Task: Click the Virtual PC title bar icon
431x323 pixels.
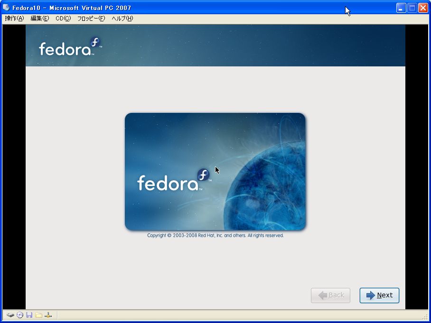Action: coord(6,8)
